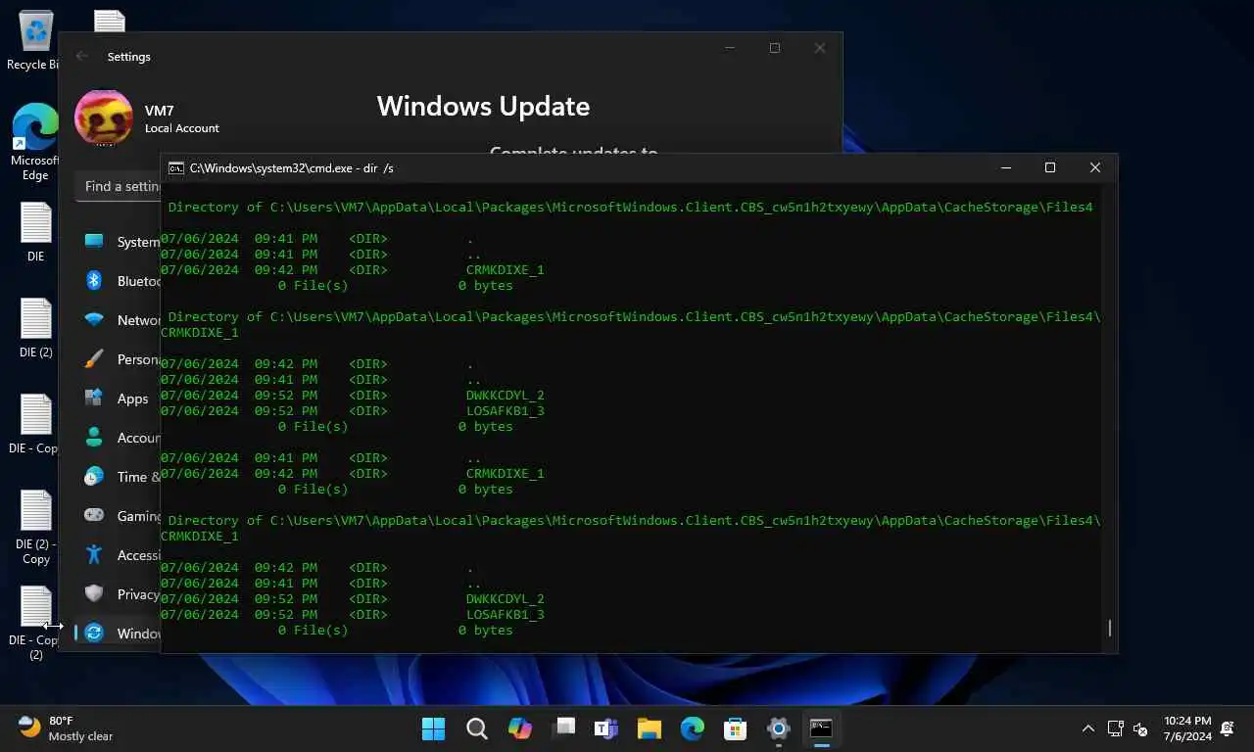Open Microsoft Store from the taskbar

(x=736, y=728)
